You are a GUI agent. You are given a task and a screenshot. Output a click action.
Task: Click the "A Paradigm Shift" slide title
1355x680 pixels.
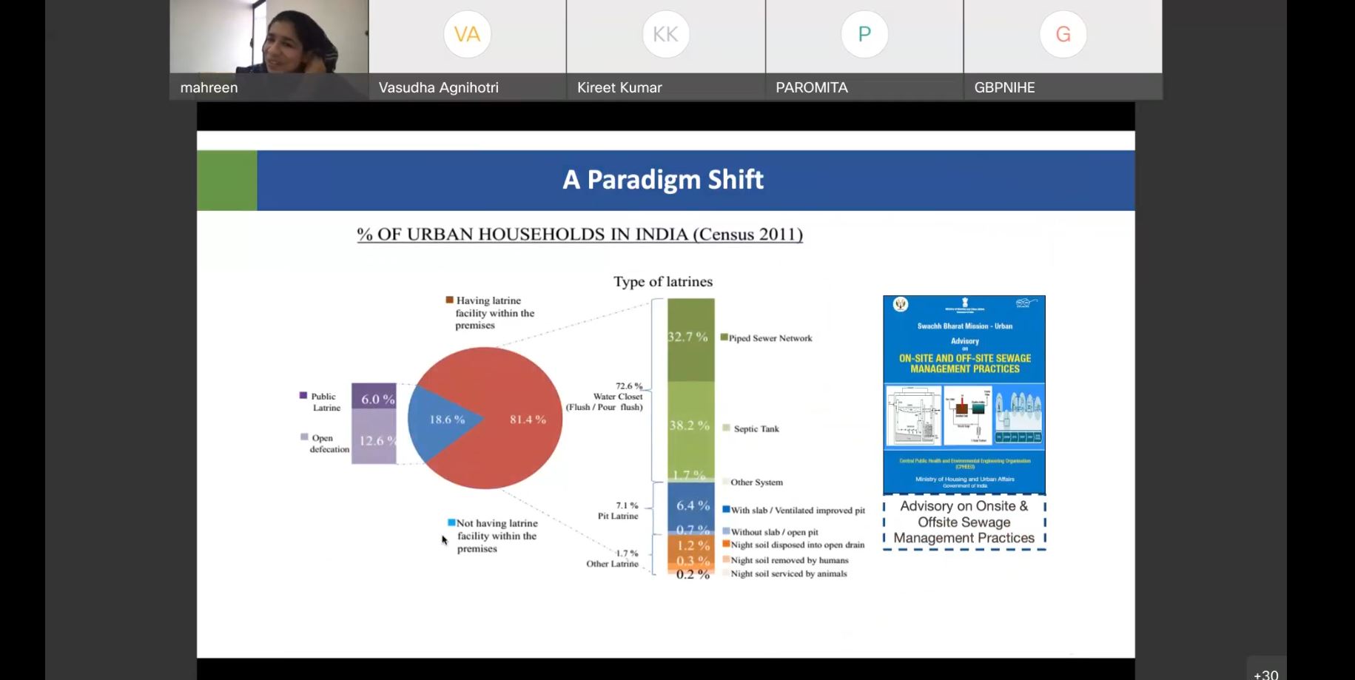(x=662, y=180)
